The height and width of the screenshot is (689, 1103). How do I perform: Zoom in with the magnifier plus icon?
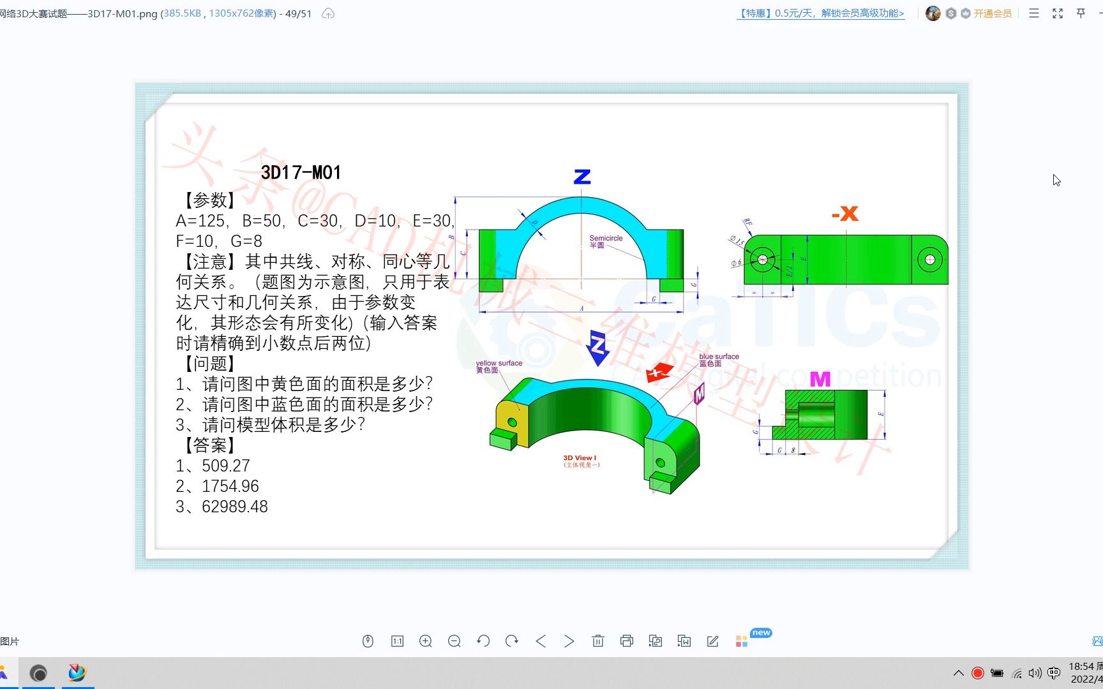(426, 641)
